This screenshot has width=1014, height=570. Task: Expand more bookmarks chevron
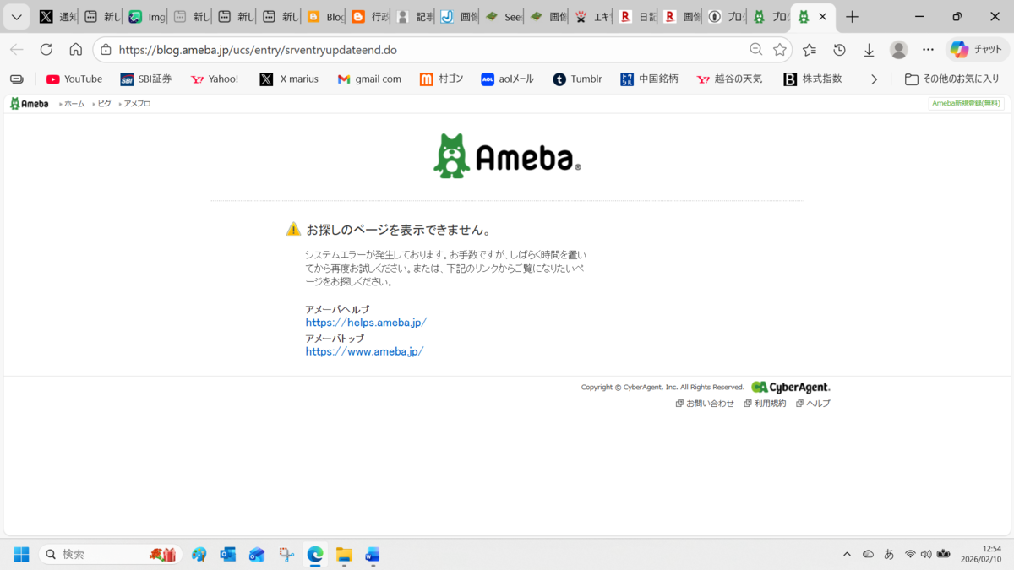(874, 79)
